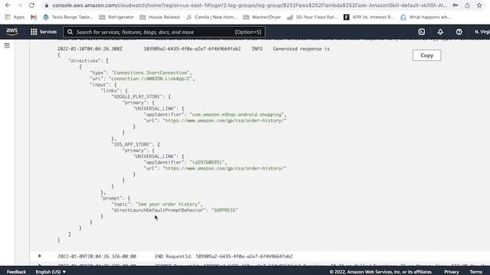
Task: Open the What happens wh... bookmark
Action: point(426,17)
